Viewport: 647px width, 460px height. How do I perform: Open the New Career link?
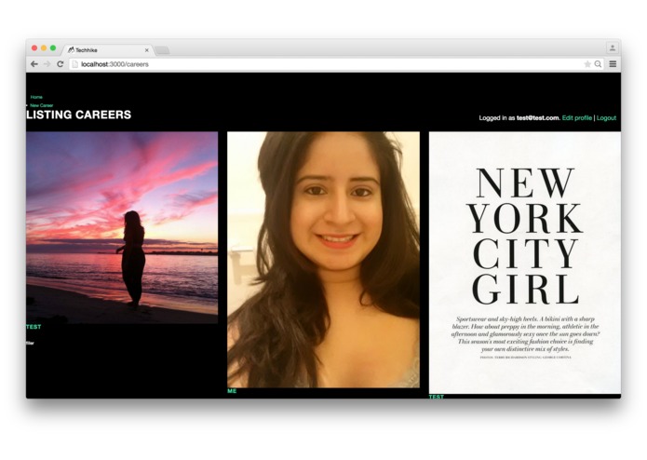coord(42,105)
